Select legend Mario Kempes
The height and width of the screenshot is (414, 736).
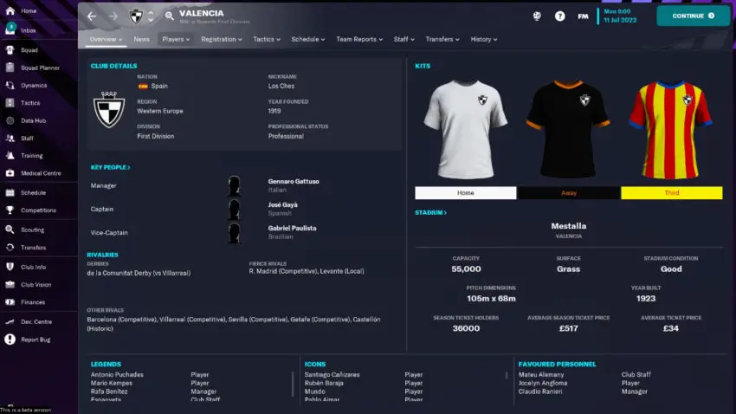(x=111, y=383)
